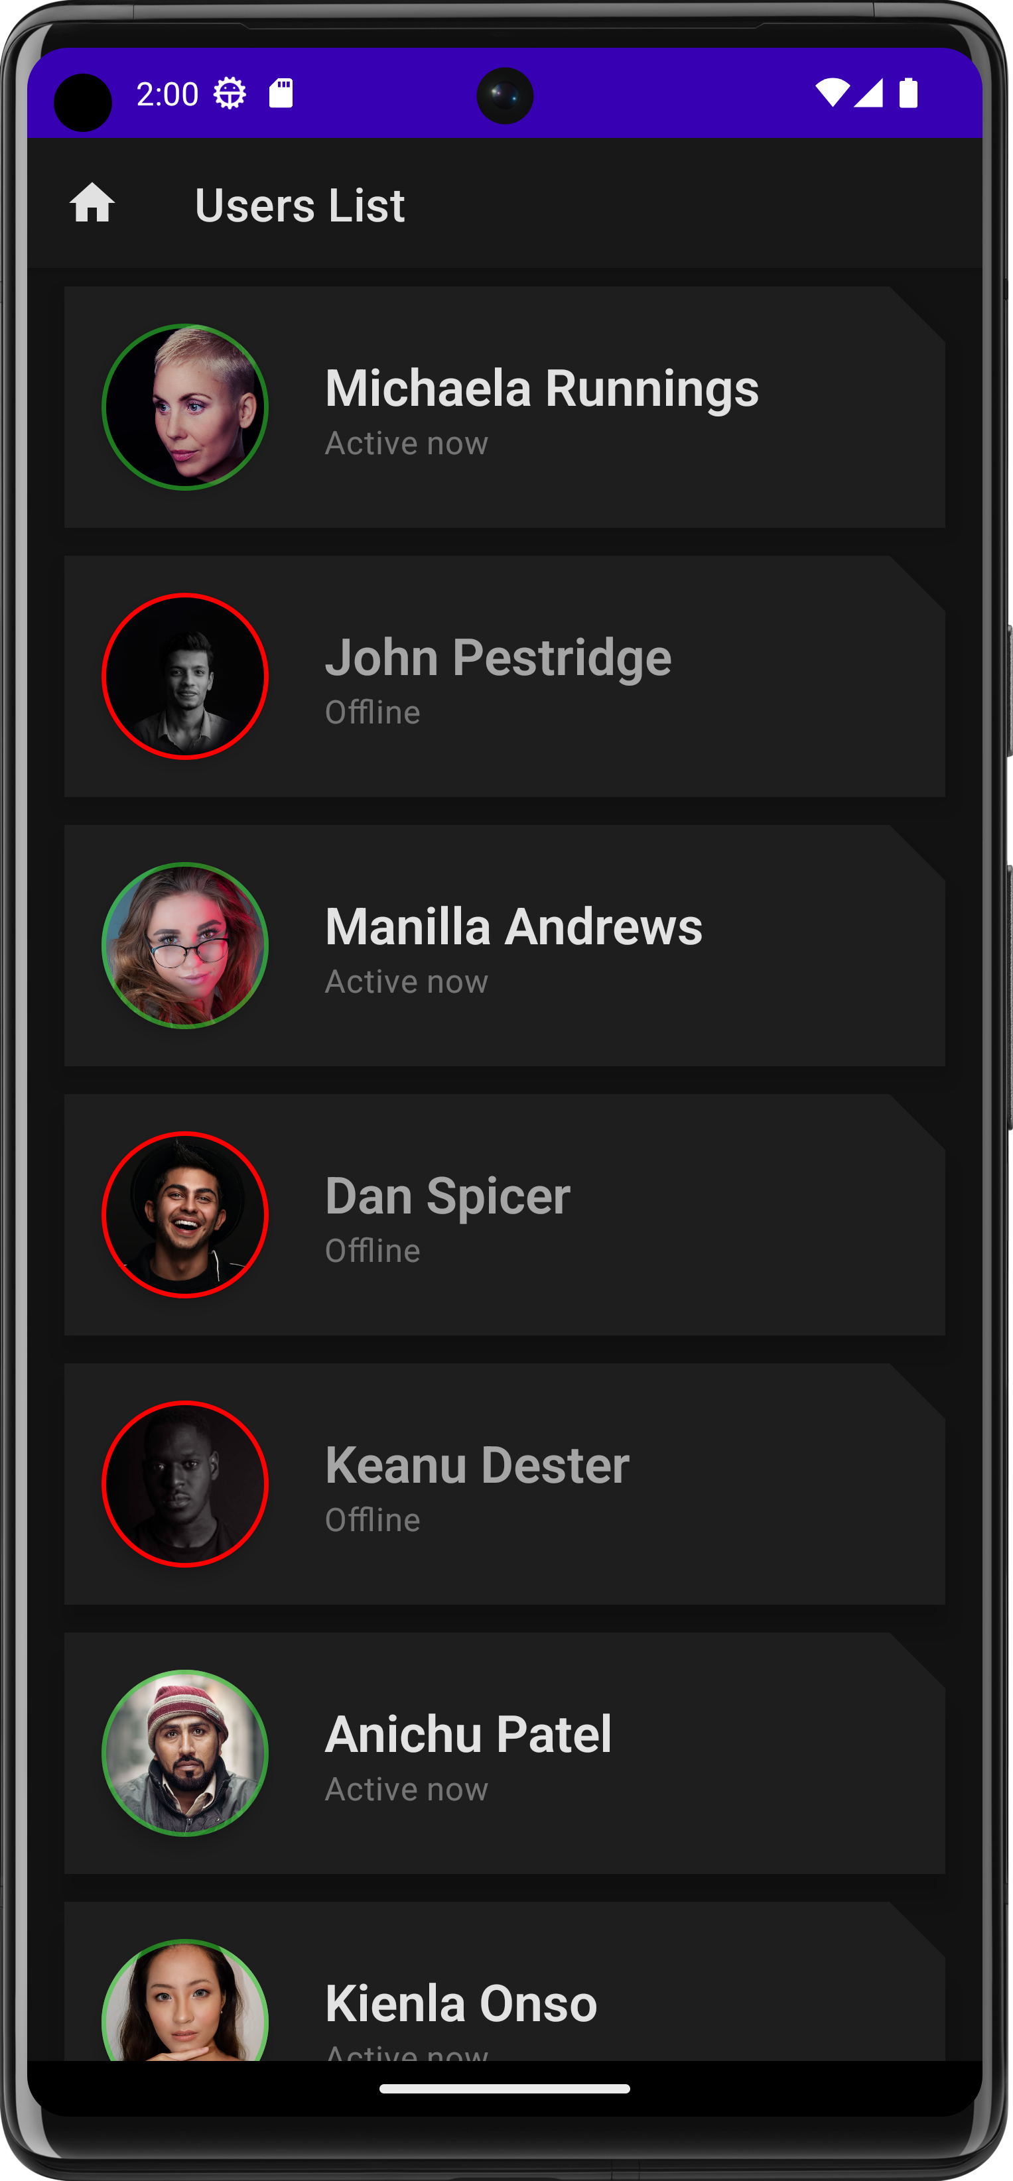Screen dimensions: 1013x2181
Task: Select the Michaela Runnings name
Action: click(542, 389)
